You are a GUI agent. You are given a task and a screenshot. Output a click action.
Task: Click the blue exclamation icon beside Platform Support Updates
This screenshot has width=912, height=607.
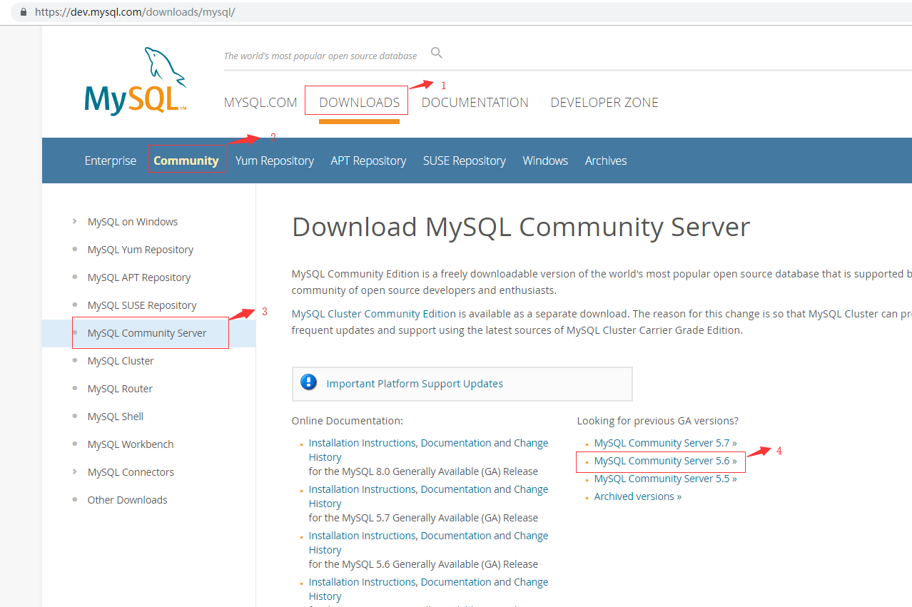click(309, 382)
